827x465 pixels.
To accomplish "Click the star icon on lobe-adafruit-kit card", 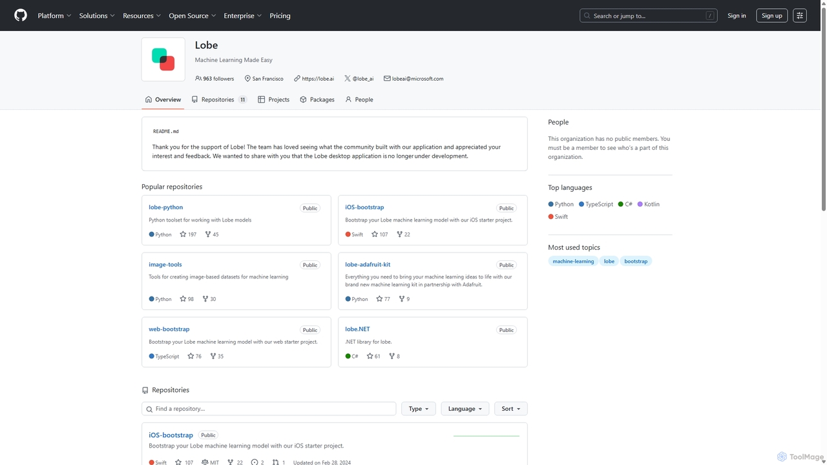I will click(379, 299).
